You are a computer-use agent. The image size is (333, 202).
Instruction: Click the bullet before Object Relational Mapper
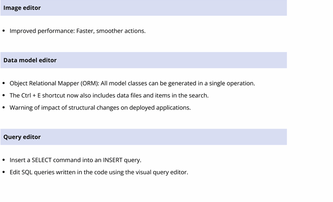click(x=4, y=83)
